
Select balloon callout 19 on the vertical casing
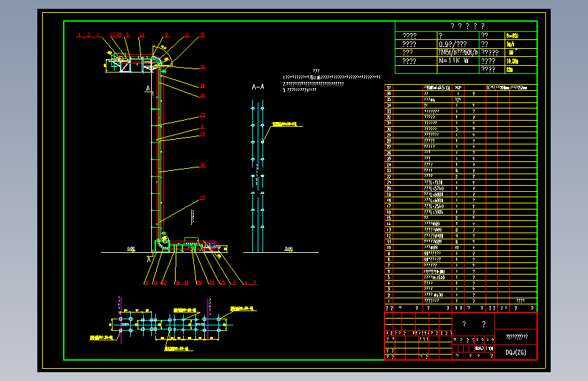tap(203, 134)
